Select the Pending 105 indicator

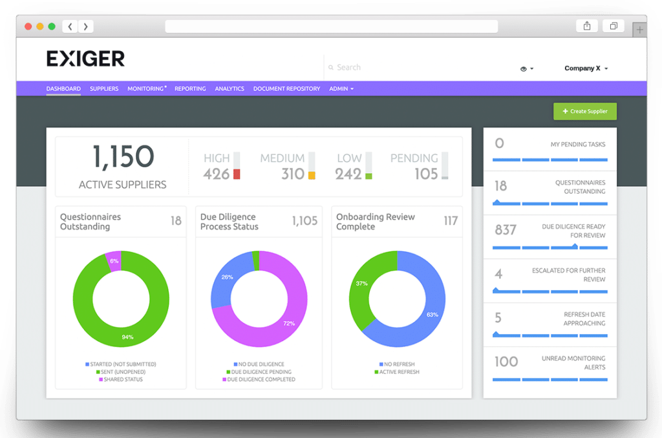[x=419, y=166]
